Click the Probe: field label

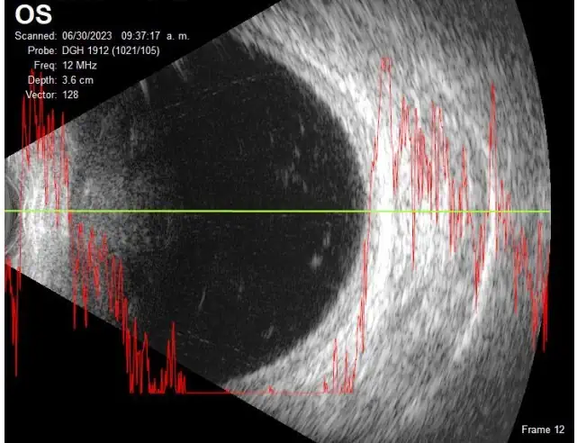tap(42, 50)
